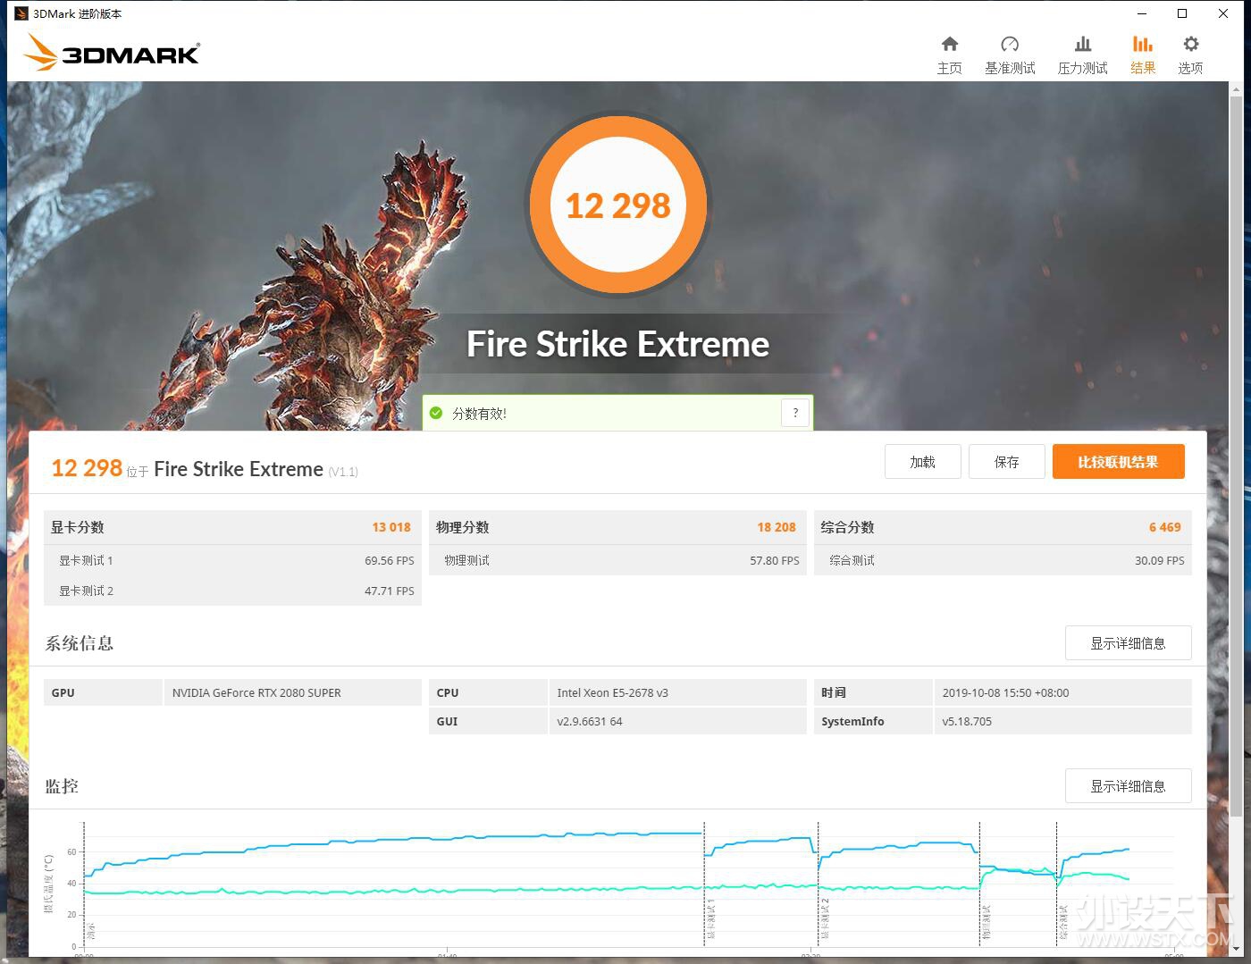Click the NVIDIA GeForce RTX 2080 SUPER cell
The image size is (1251, 964).
click(293, 692)
